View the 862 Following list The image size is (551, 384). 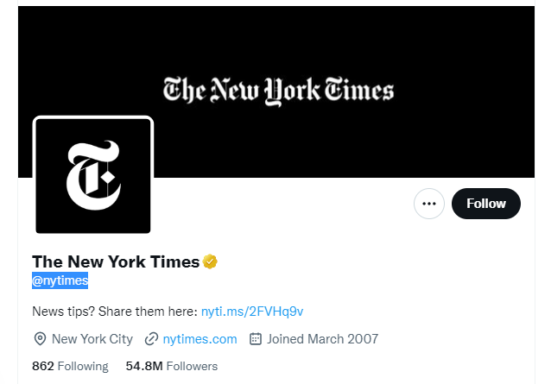(70, 366)
